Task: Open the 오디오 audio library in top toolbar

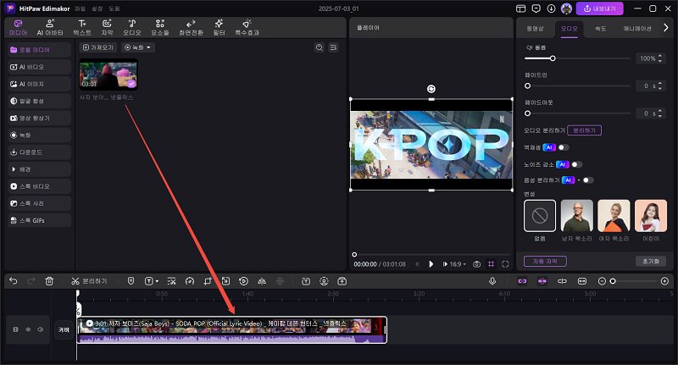Action: [132, 27]
